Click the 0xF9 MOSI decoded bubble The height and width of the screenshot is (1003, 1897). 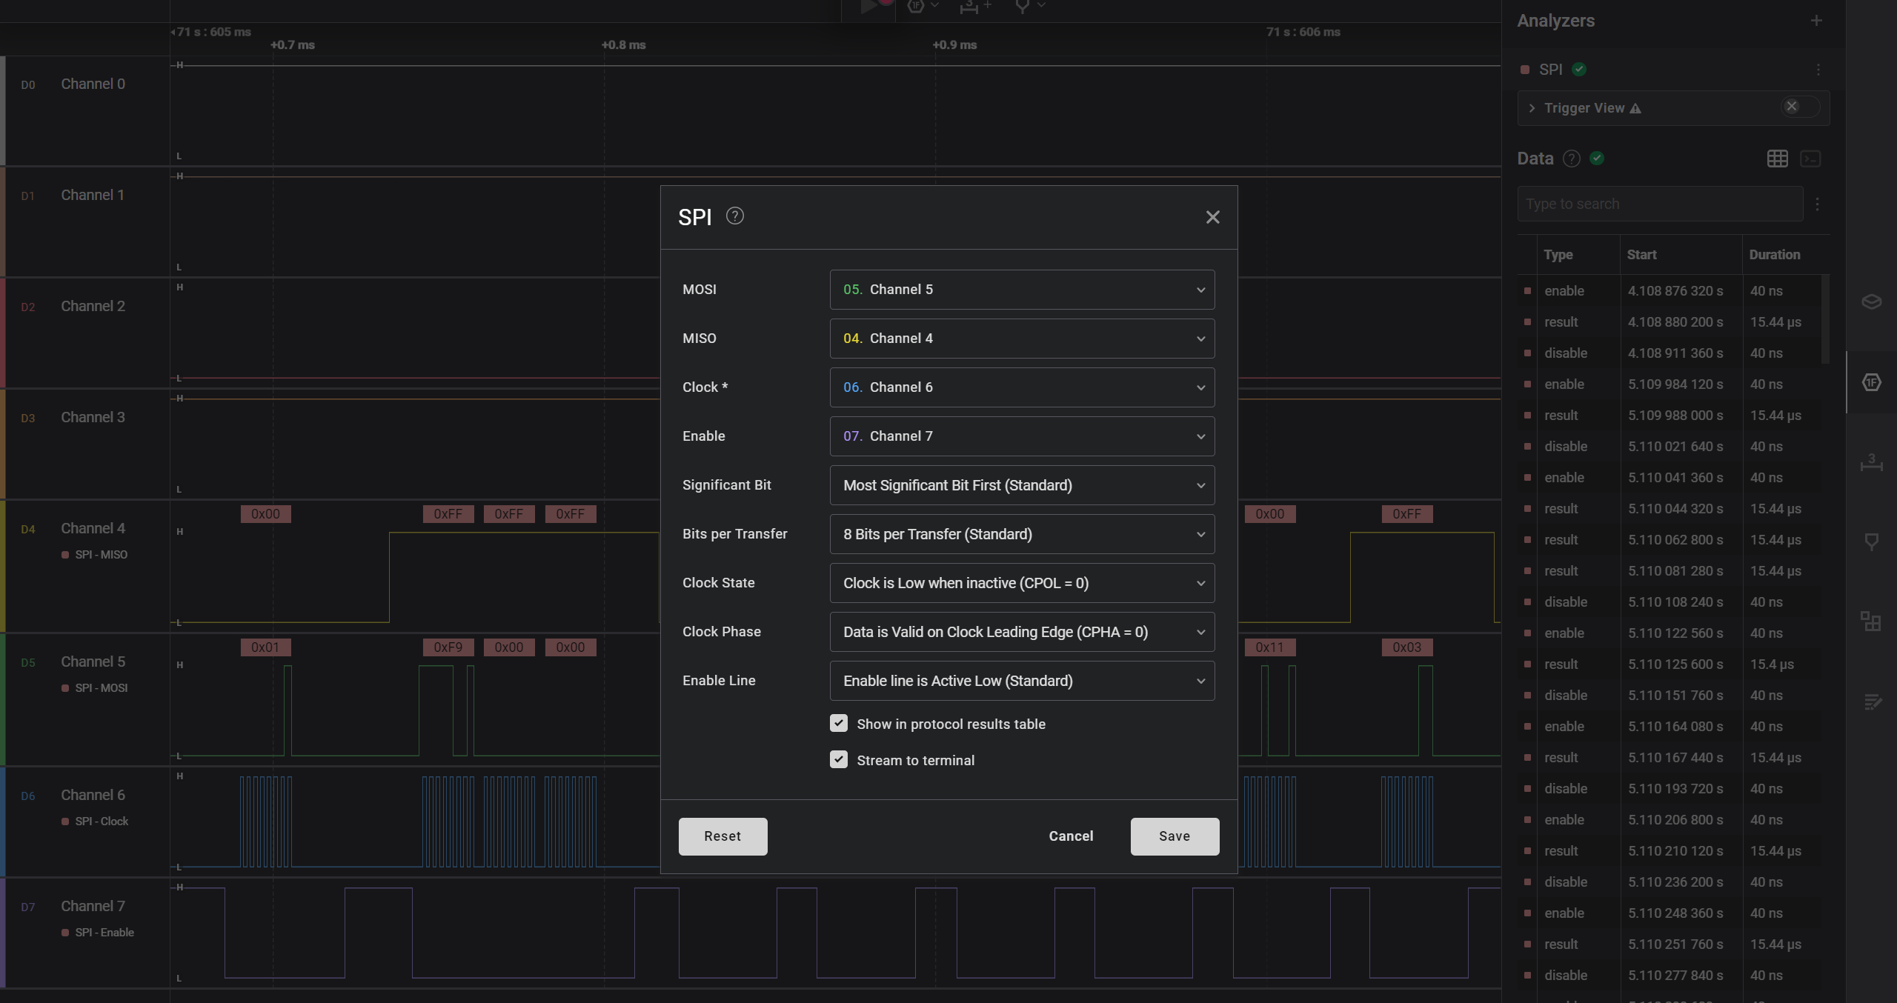click(x=448, y=647)
